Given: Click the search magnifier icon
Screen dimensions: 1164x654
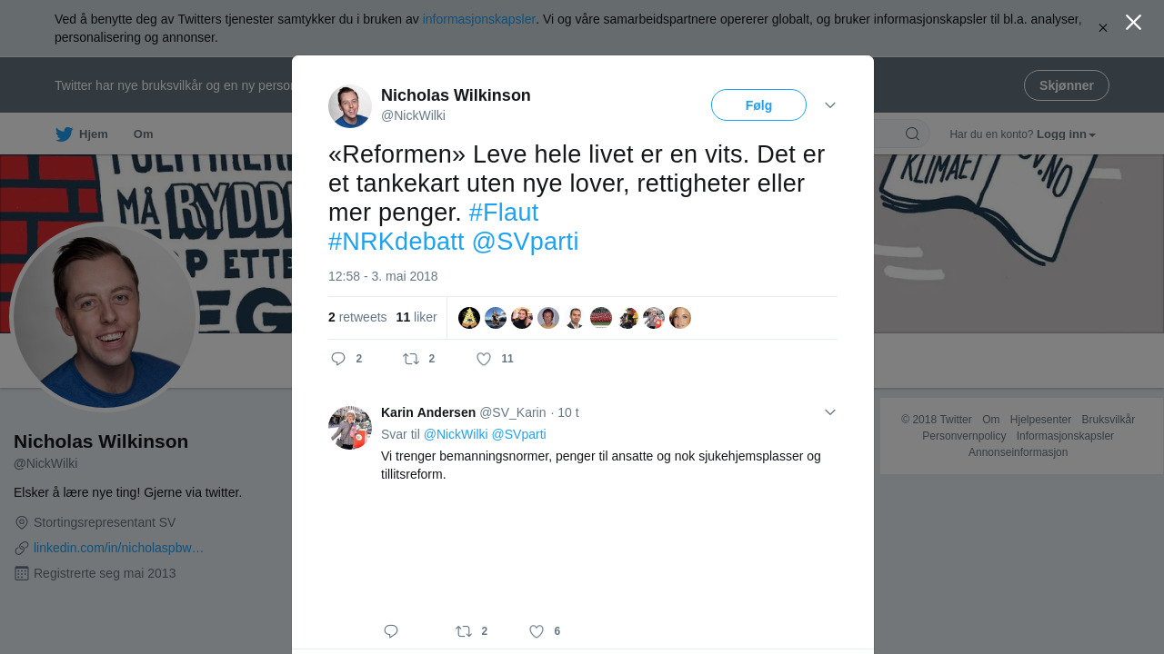Looking at the screenshot, I should point(912,134).
